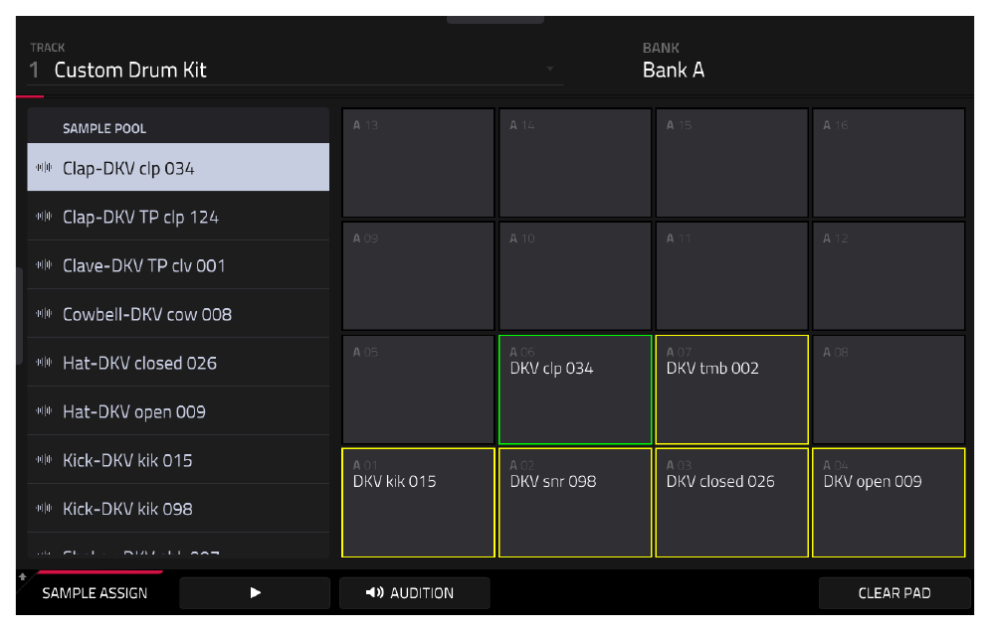Viewport: 991px width, 632px height.
Task: Click the waveform icon beside Clap-DKV clp 034
Action: click(x=44, y=168)
